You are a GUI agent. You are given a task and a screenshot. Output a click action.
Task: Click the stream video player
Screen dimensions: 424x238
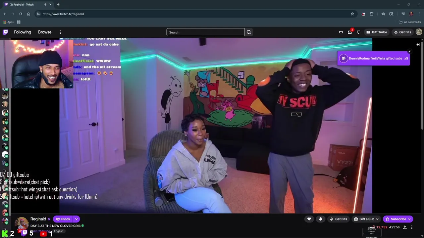pyautogui.click(x=216, y=126)
